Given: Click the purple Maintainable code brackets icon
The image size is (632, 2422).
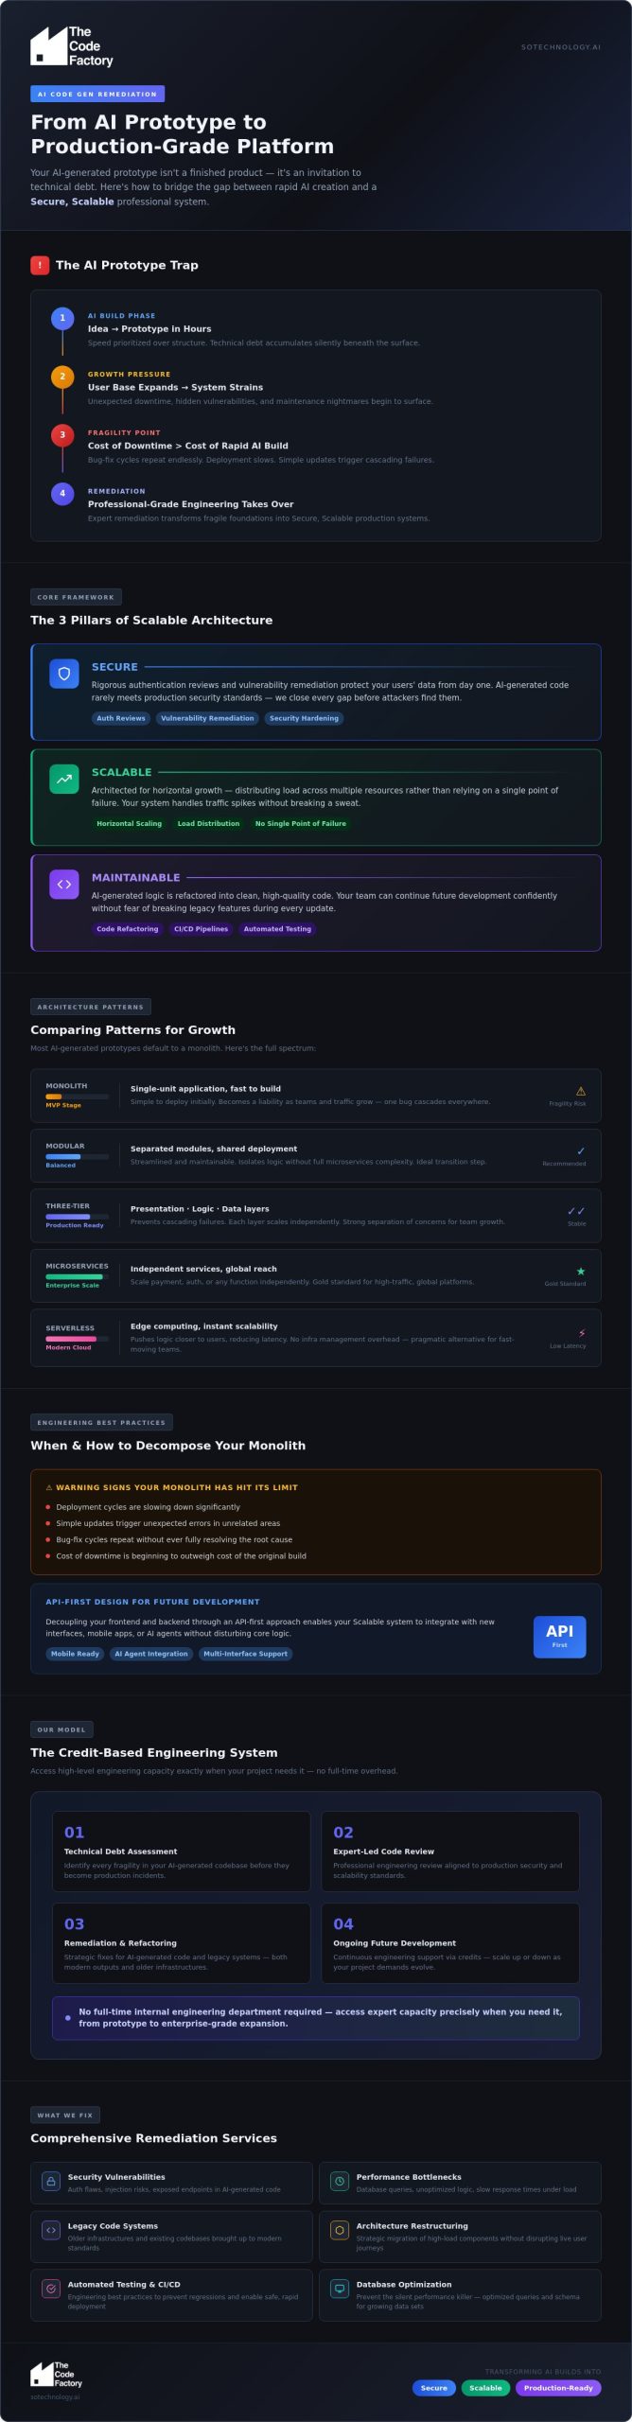Looking at the screenshot, I should point(64,884).
